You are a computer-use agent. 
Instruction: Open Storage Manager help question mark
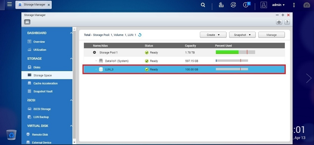287,22
